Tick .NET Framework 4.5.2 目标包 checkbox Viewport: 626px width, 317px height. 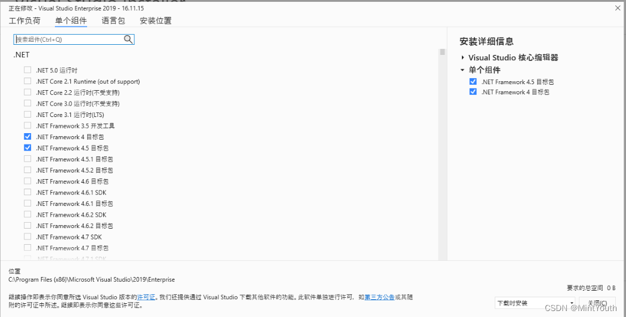pos(27,170)
